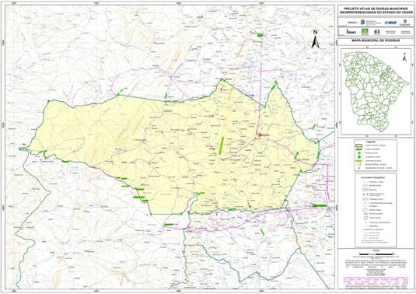Image resolution: width=416 pixels, height=294 pixels.
Task: Click the Mapa Municipal de Ipueiras title
Action: pyautogui.click(x=376, y=41)
